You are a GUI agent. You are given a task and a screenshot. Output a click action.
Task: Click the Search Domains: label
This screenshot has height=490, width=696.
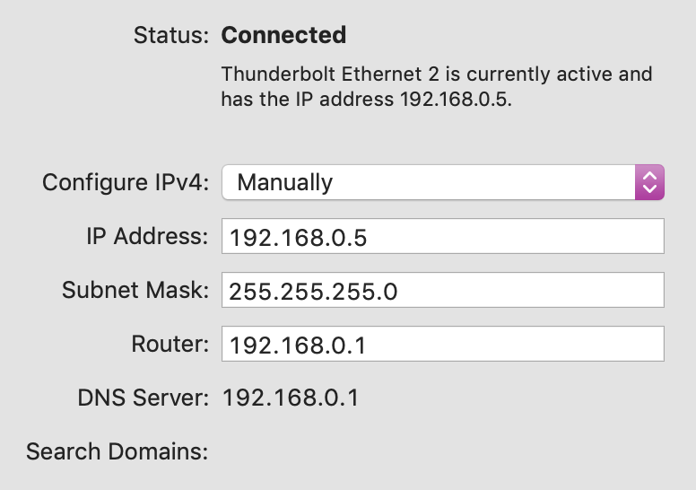coord(117,451)
